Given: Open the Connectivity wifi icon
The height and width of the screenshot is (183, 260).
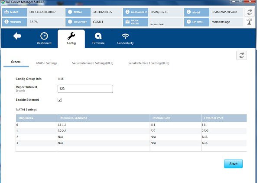Looking at the screenshot, I should [125, 36].
